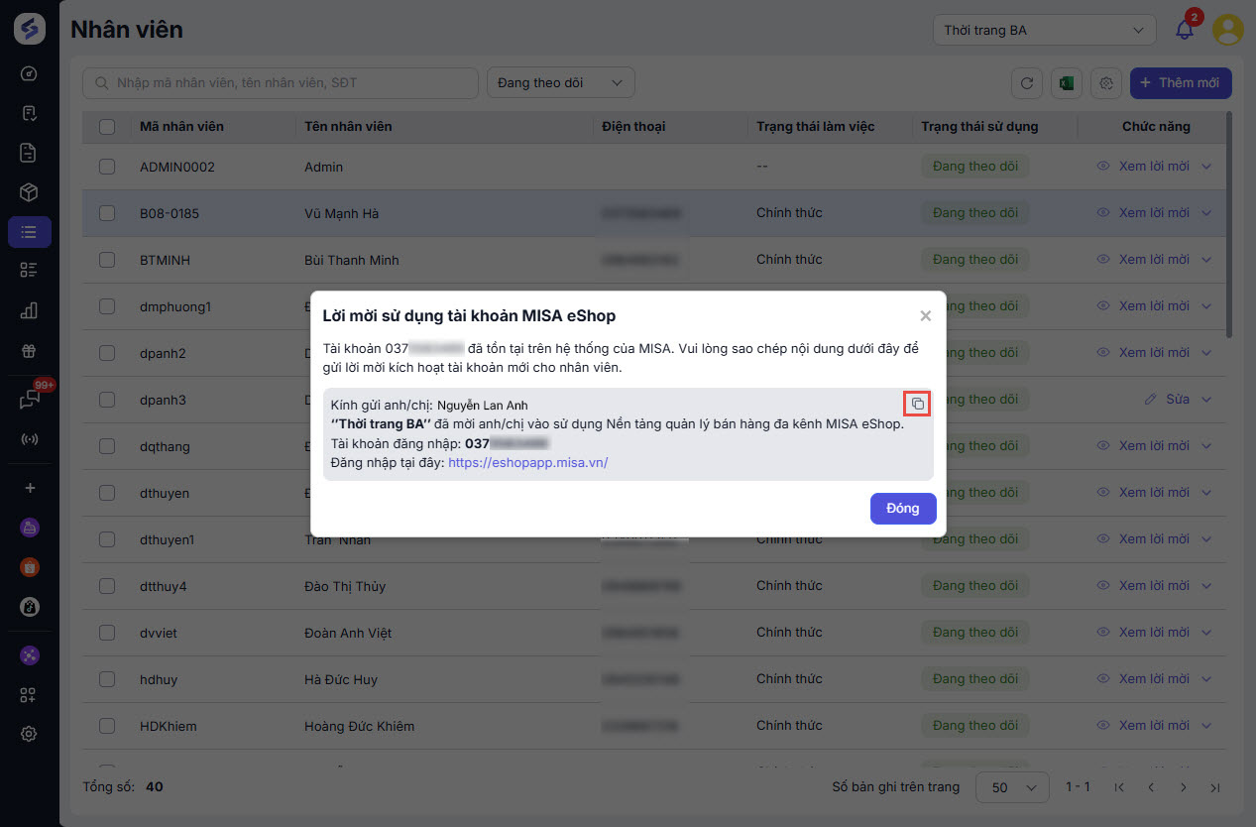The width and height of the screenshot is (1256, 827).
Task: Open the reports bar chart icon
Action: (x=29, y=310)
